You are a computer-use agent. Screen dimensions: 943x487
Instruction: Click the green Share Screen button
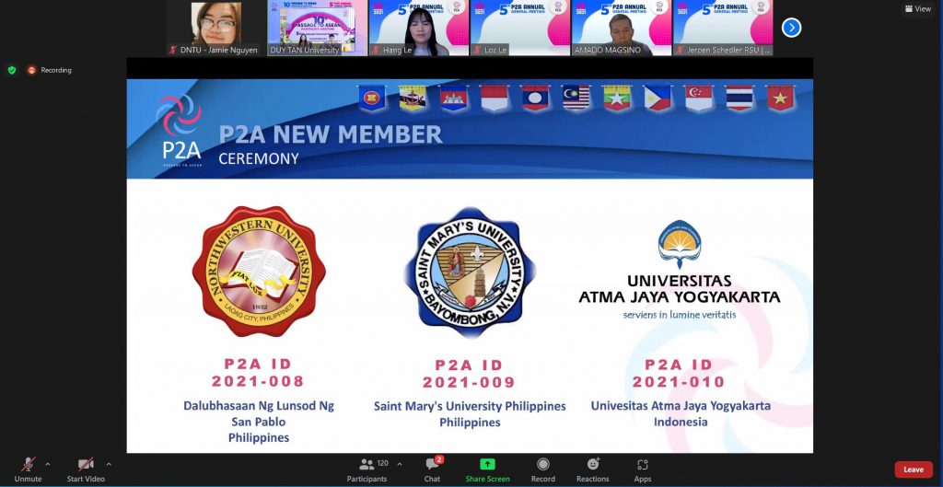[487, 470]
